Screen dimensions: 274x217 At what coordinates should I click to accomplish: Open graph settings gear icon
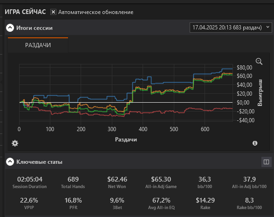coord(15,143)
